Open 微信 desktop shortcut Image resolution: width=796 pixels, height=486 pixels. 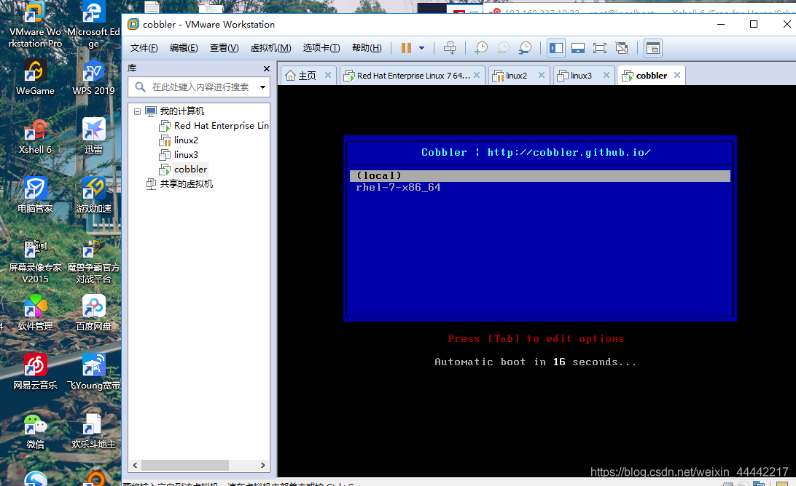(x=35, y=431)
